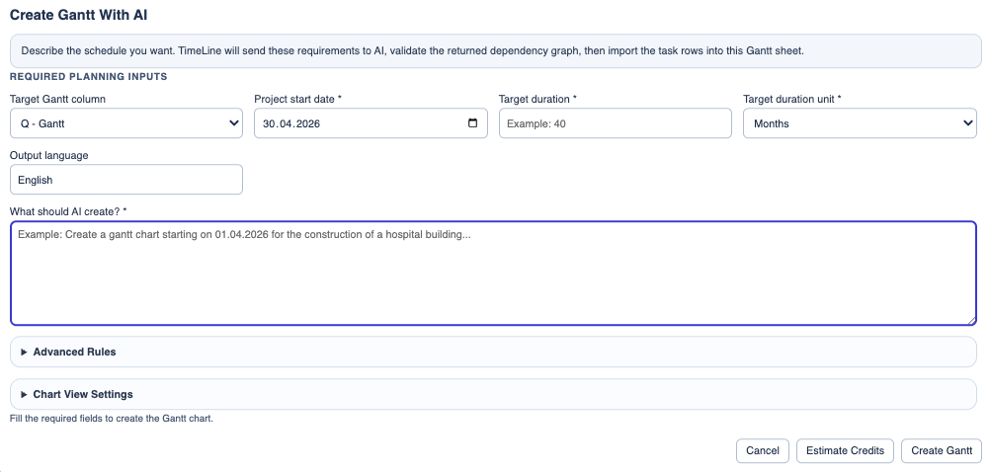This screenshot has width=989, height=472.
Task: Click the Estimate Credits button
Action: coord(845,450)
